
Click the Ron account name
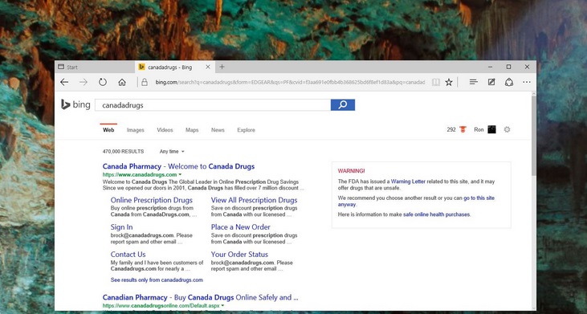(479, 129)
